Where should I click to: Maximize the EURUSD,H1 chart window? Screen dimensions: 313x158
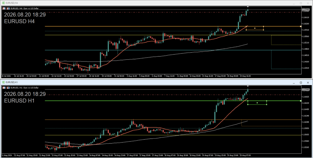[301, 83]
